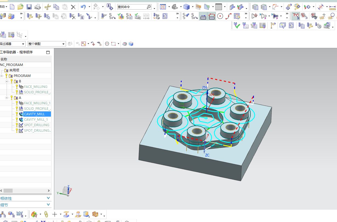Click the New file icon
337x222 pixels.
(x=12, y=7)
